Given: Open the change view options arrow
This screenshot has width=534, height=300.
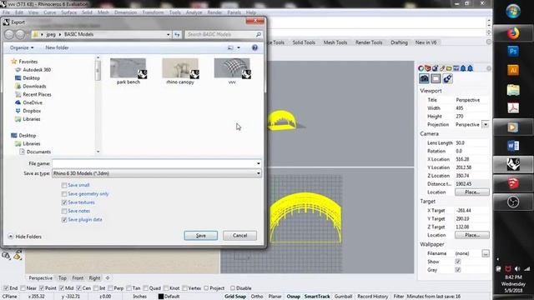Looking at the screenshot, I should coord(239,47).
